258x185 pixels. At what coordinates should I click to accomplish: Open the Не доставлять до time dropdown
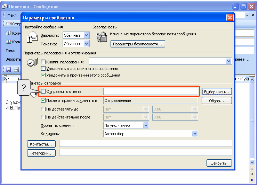[195, 109]
